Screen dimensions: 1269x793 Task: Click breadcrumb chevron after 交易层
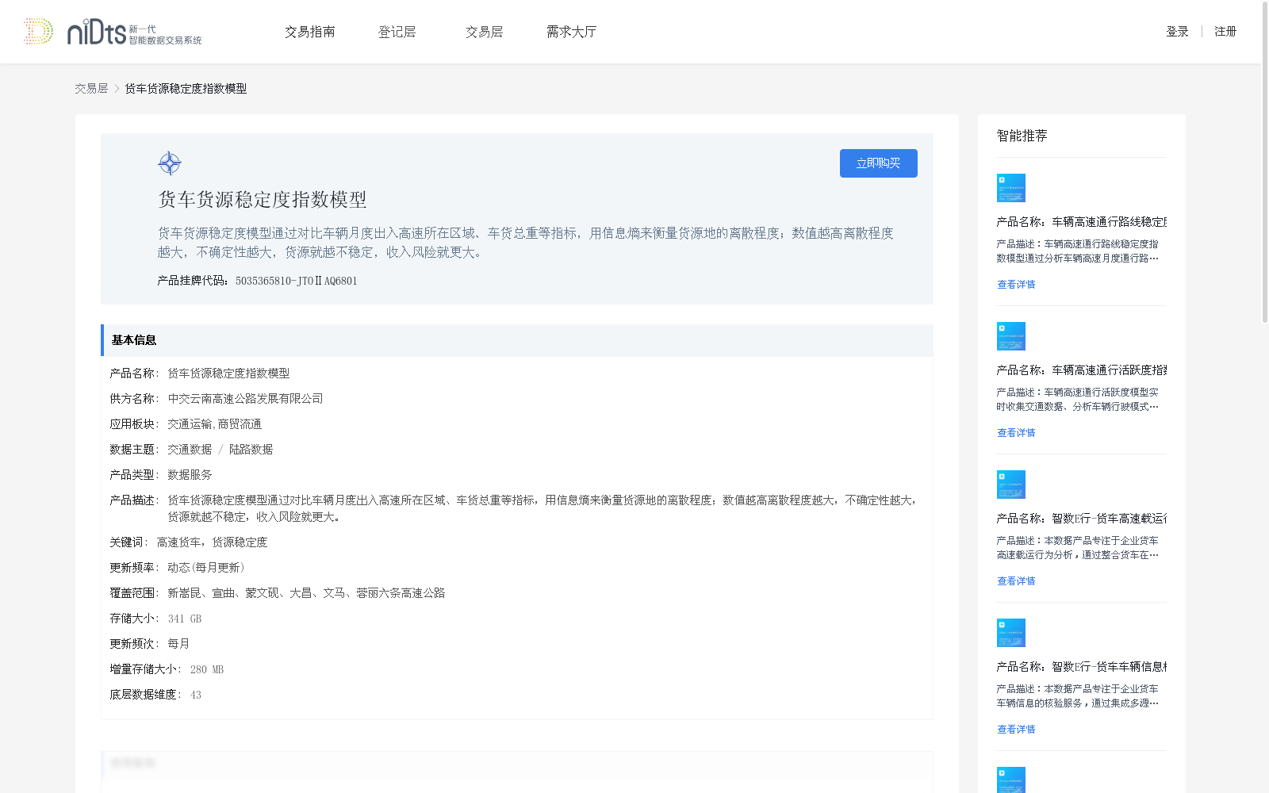(117, 89)
